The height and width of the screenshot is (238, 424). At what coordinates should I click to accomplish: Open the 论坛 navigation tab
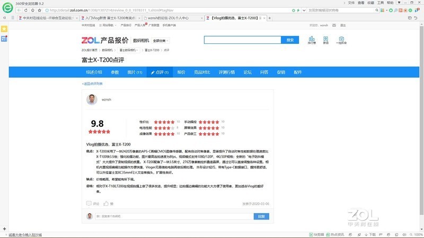248,72
